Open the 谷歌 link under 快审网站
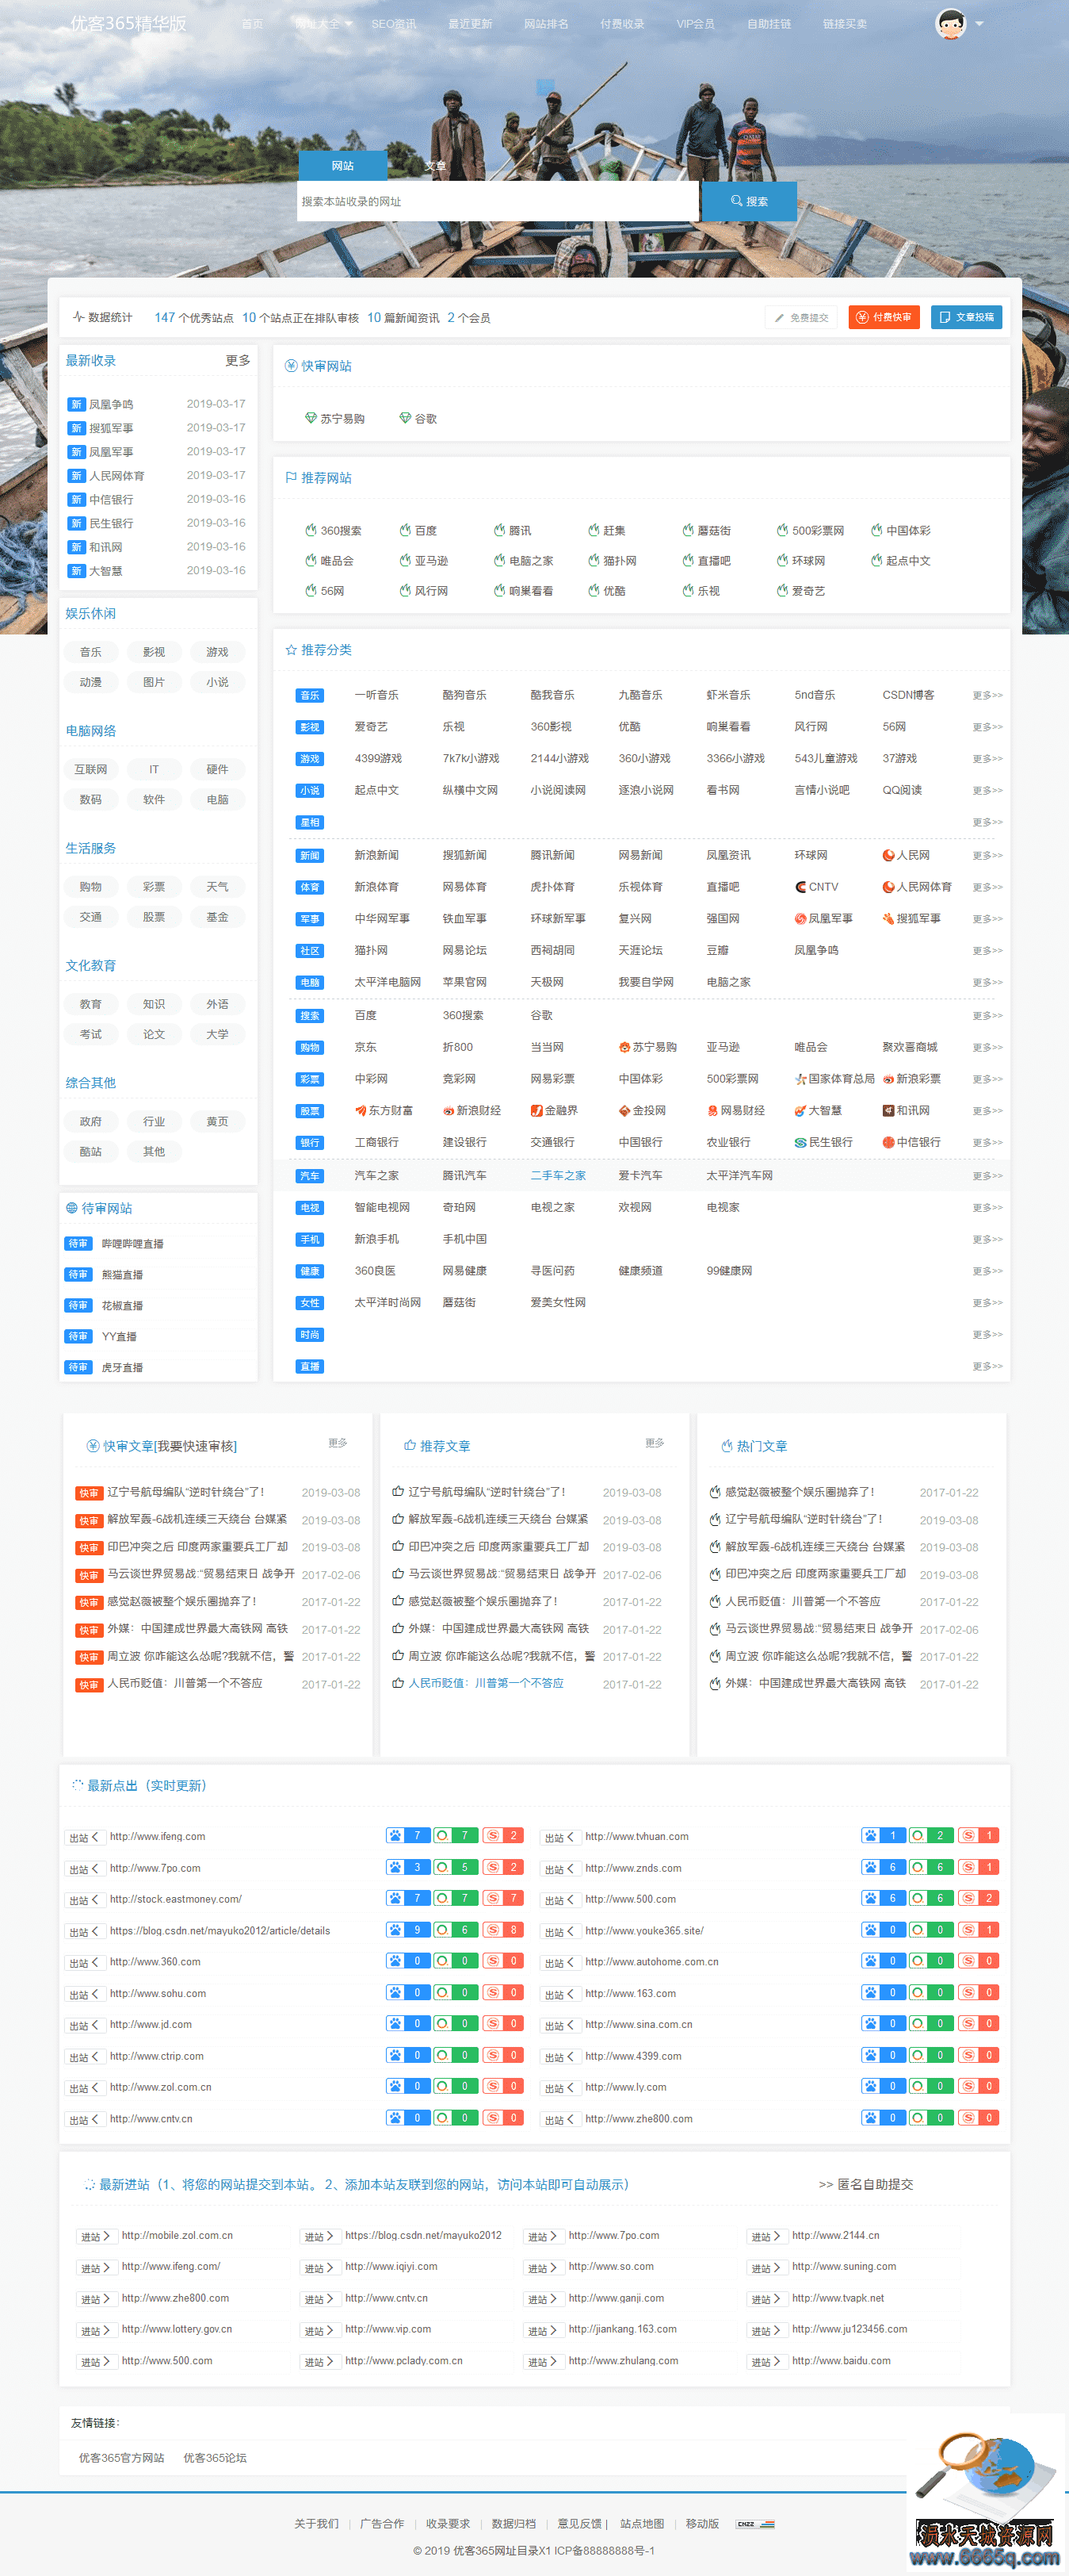Image resolution: width=1069 pixels, height=2576 pixels. pyautogui.click(x=418, y=418)
